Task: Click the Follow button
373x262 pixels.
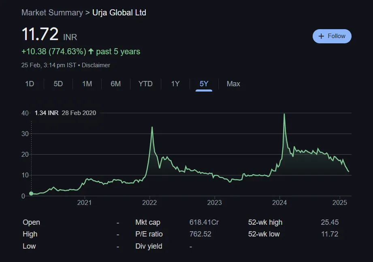Action: (x=332, y=36)
